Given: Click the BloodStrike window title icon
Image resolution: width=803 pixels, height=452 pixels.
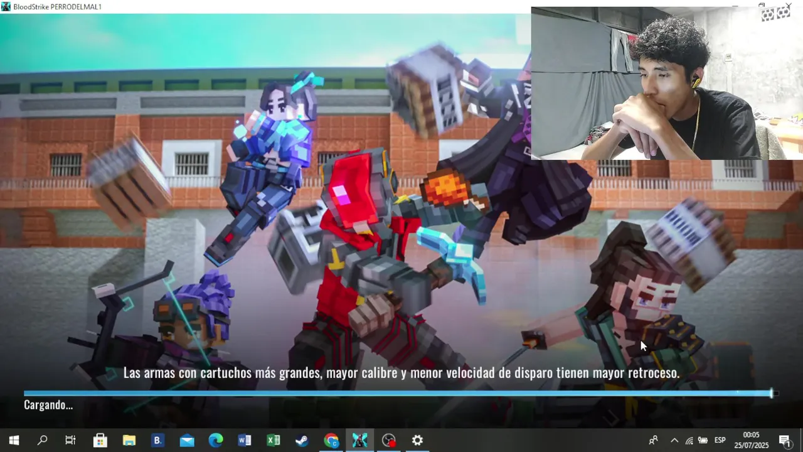Looking at the screenshot, I should click(x=6, y=6).
